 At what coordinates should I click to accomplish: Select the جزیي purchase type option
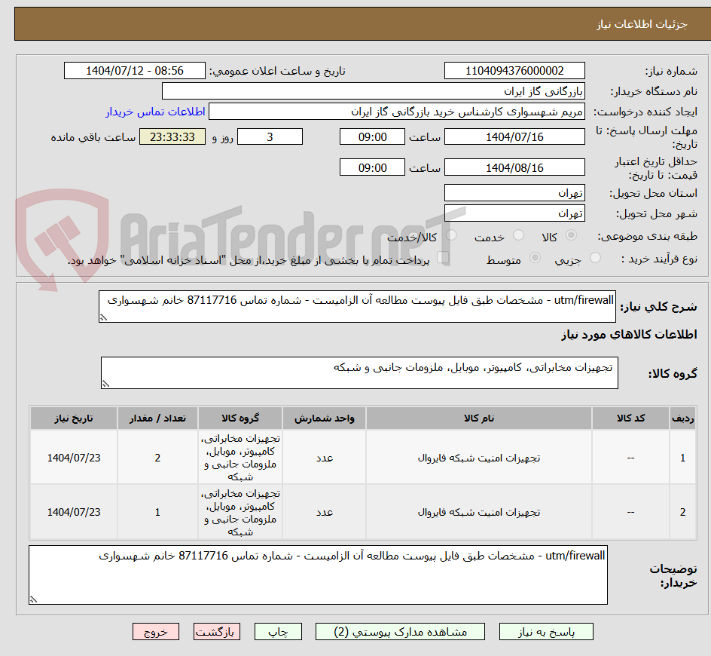tap(595, 256)
